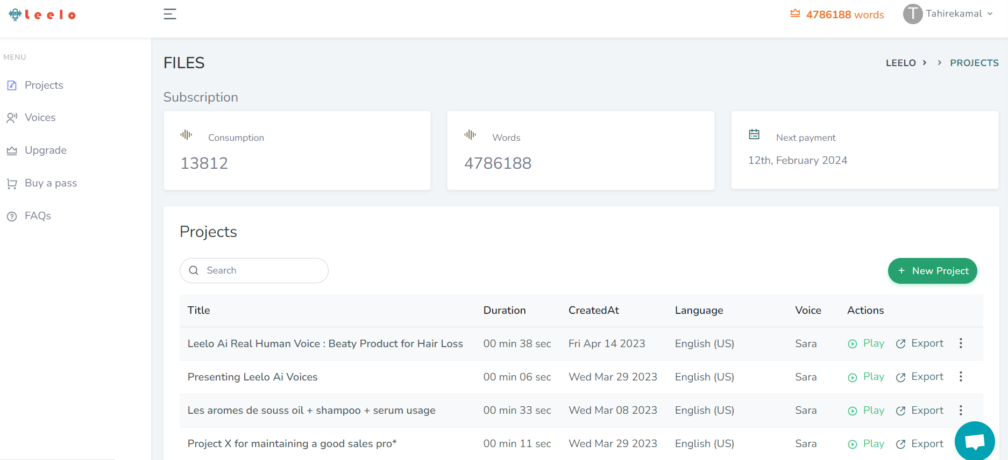Click duration '00 min 11 sec'
Viewport: 1008px width, 460px height.
click(517, 444)
